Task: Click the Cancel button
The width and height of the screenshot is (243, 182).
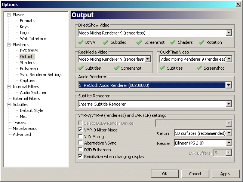Action: click(x=195, y=174)
